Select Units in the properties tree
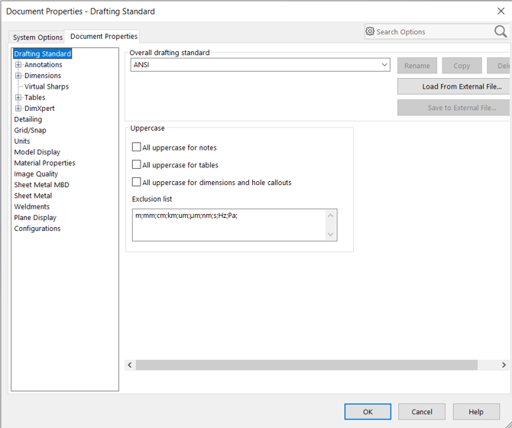Screen dimensions: 512x428 (22, 141)
